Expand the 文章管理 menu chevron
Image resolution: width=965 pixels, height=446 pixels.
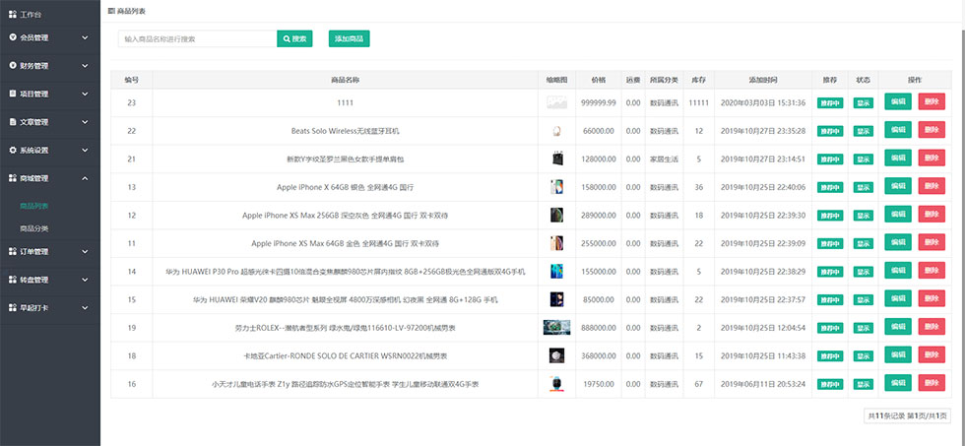(x=85, y=122)
